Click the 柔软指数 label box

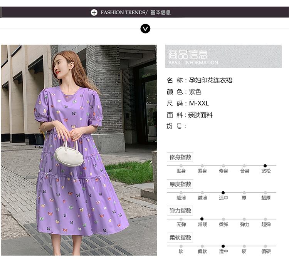[180, 238]
